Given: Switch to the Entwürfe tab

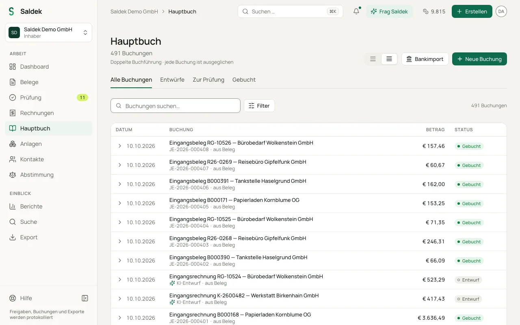Looking at the screenshot, I should click(x=172, y=80).
